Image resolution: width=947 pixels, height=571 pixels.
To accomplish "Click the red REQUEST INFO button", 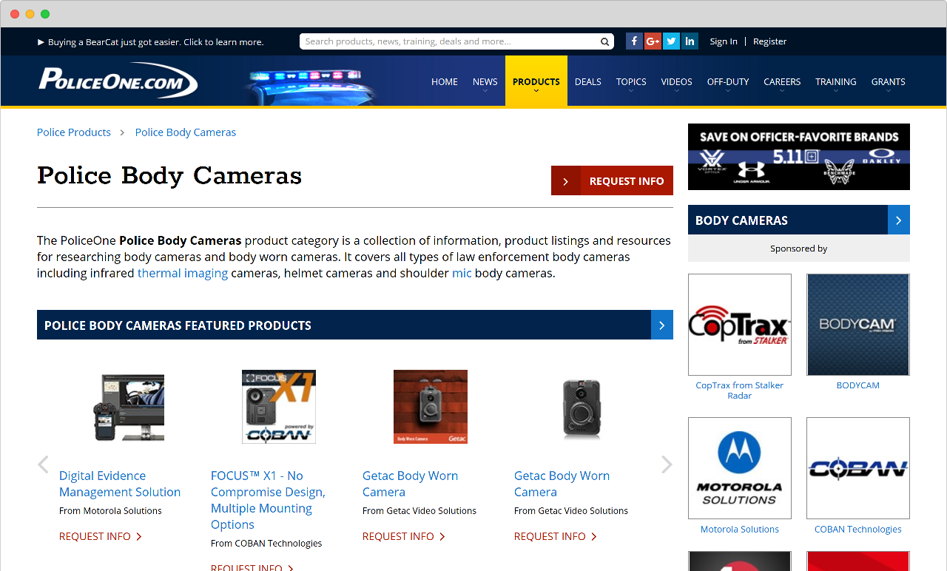I will (x=612, y=180).
